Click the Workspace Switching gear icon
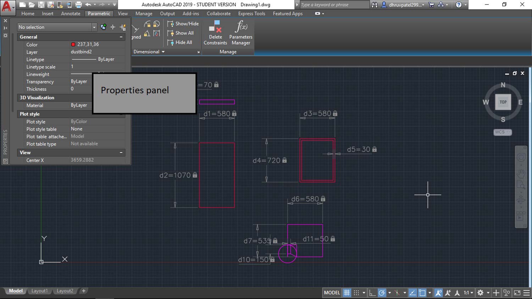Viewport: 532px width, 299px height. 480,293
